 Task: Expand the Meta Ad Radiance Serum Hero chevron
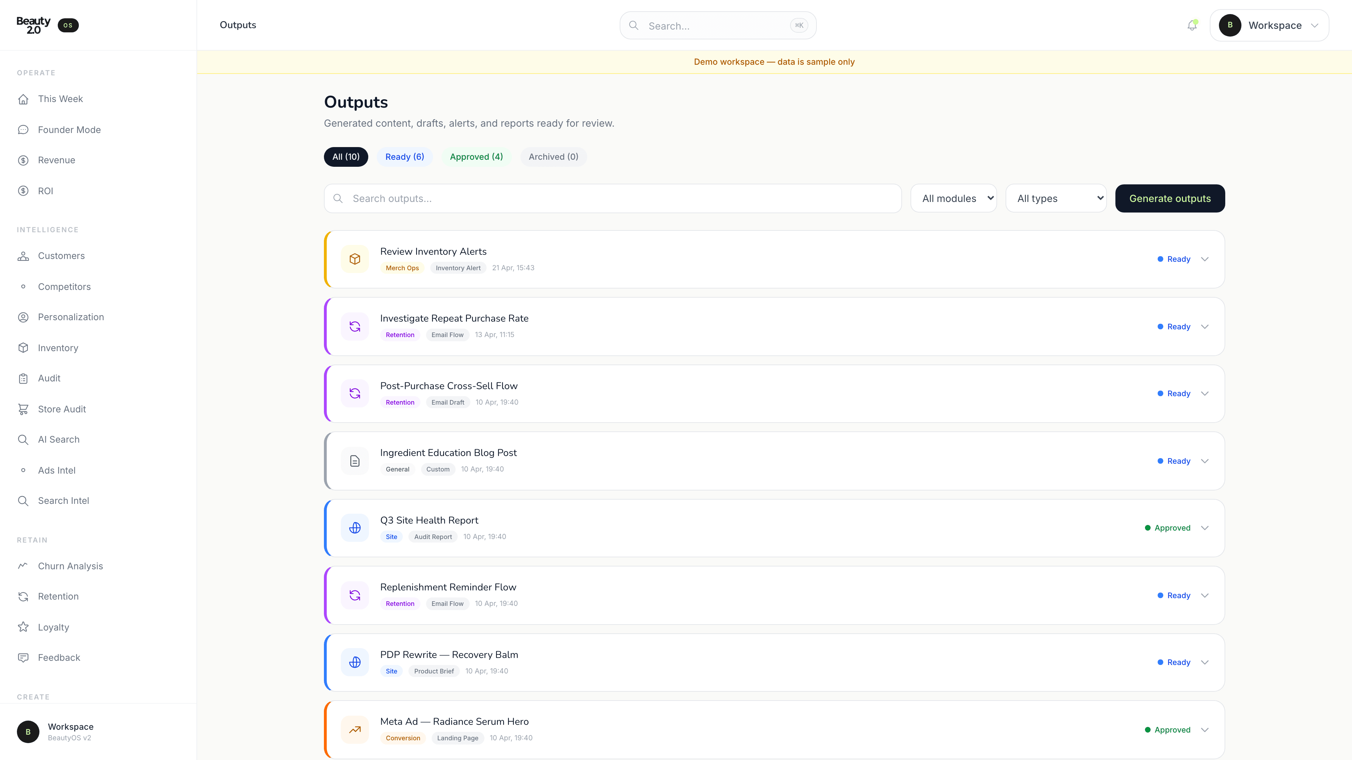point(1205,730)
